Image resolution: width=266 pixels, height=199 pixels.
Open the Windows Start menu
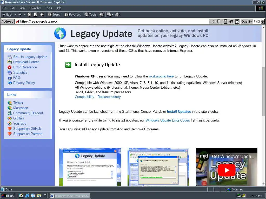tap(8, 196)
